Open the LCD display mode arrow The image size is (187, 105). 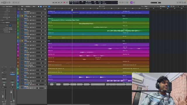tap(117, 3)
